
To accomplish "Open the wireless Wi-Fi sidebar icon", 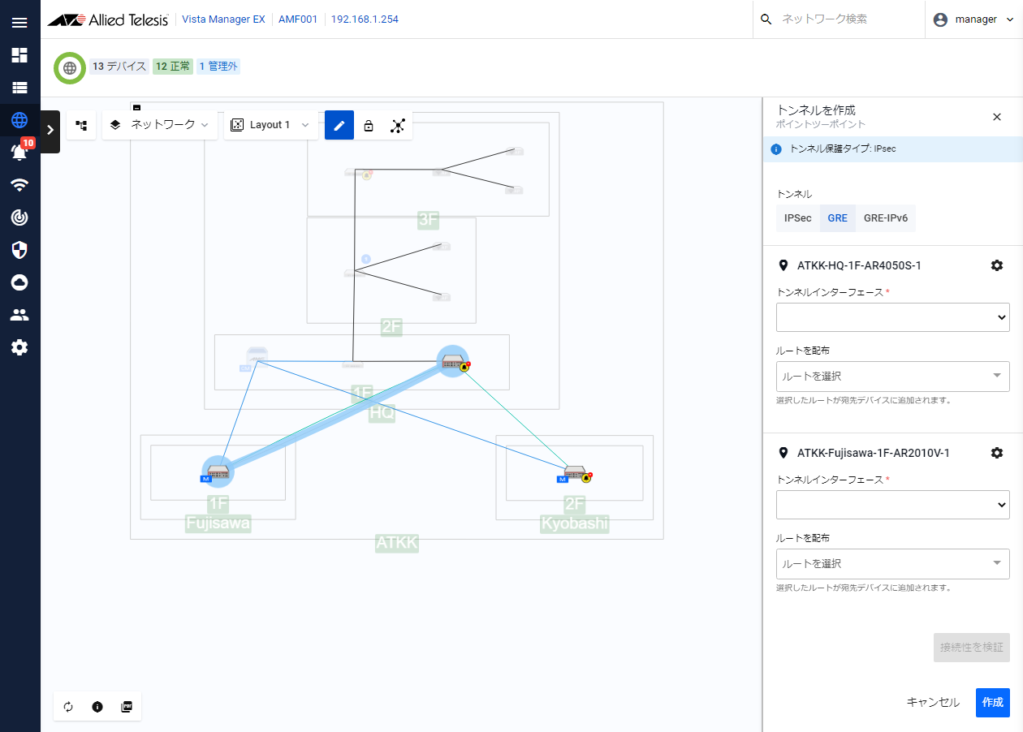I will tap(19, 185).
